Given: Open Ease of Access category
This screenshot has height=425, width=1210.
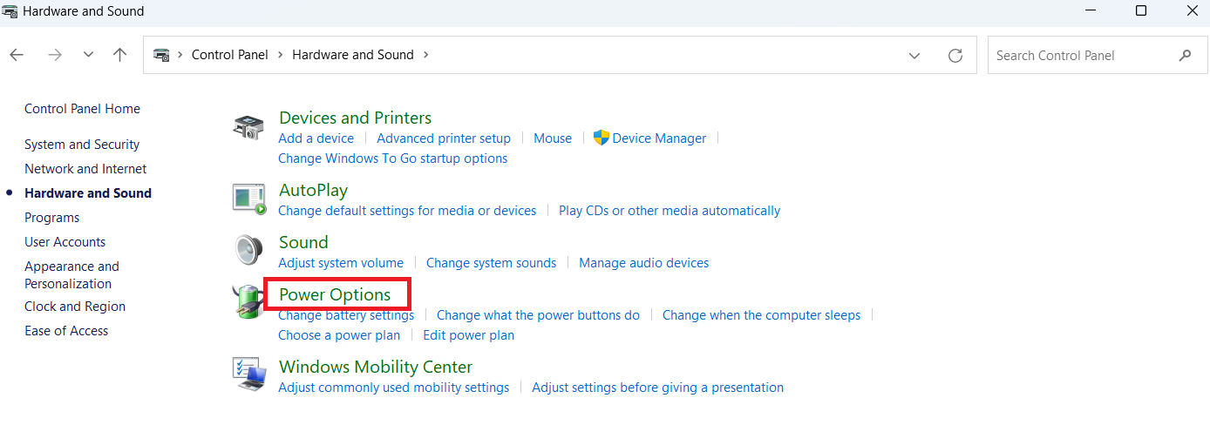Looking at the screenshot, I should [x=66, y=331].
